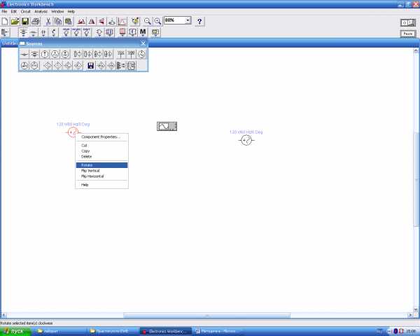Select Ground in Sources palette
Screen dimensions: 420x336
[24, 55]
